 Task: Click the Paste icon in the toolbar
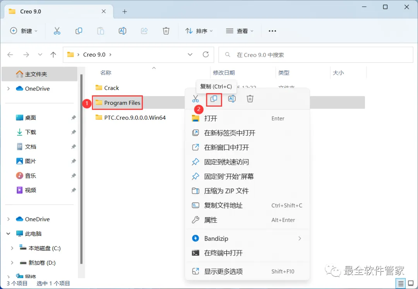click(101, 31)
